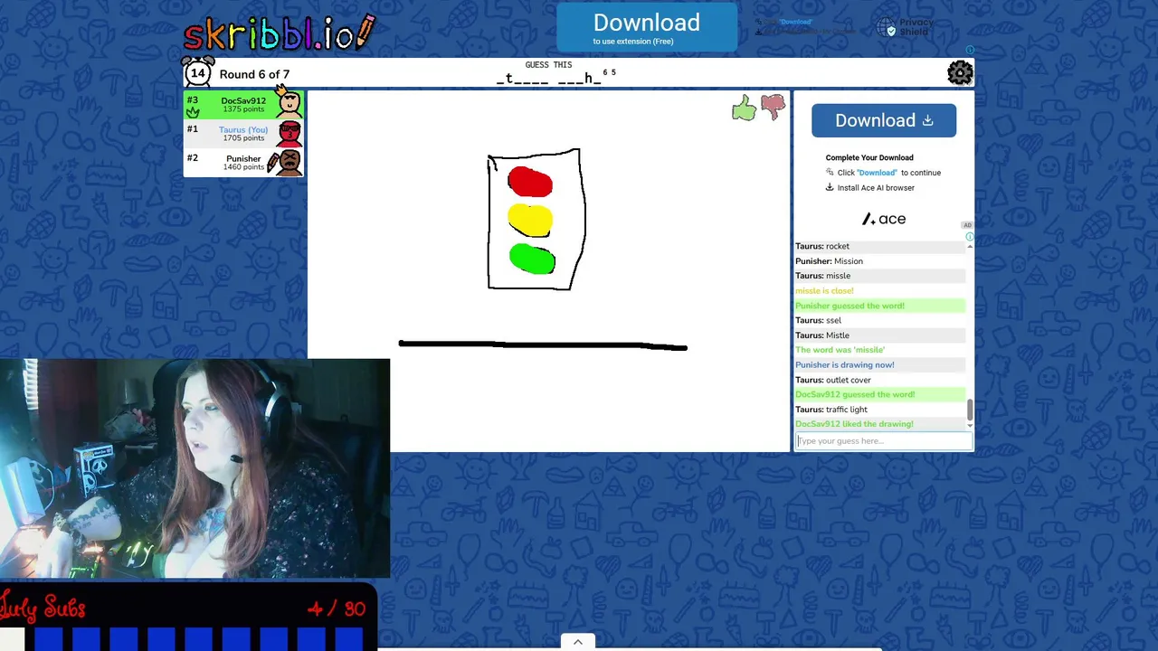1158x651 pixels.
Task: Click 'Punisher is drawing now!' chat message
Action: coord(845,365)
